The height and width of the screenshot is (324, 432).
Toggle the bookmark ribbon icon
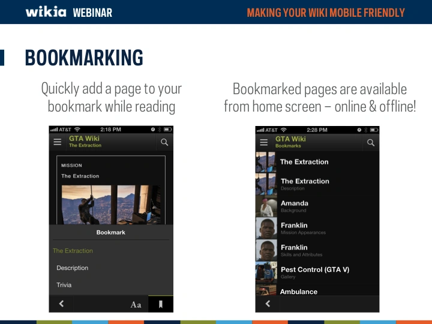coord(161,305)
